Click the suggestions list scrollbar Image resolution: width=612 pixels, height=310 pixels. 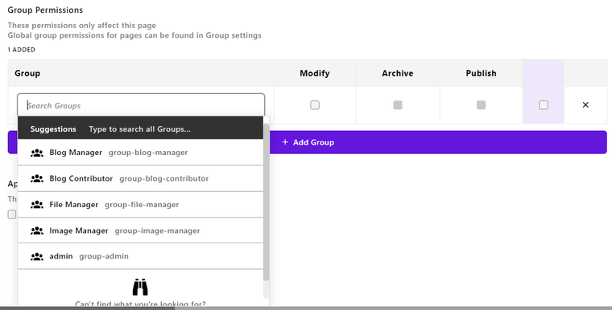coord(267,202)
